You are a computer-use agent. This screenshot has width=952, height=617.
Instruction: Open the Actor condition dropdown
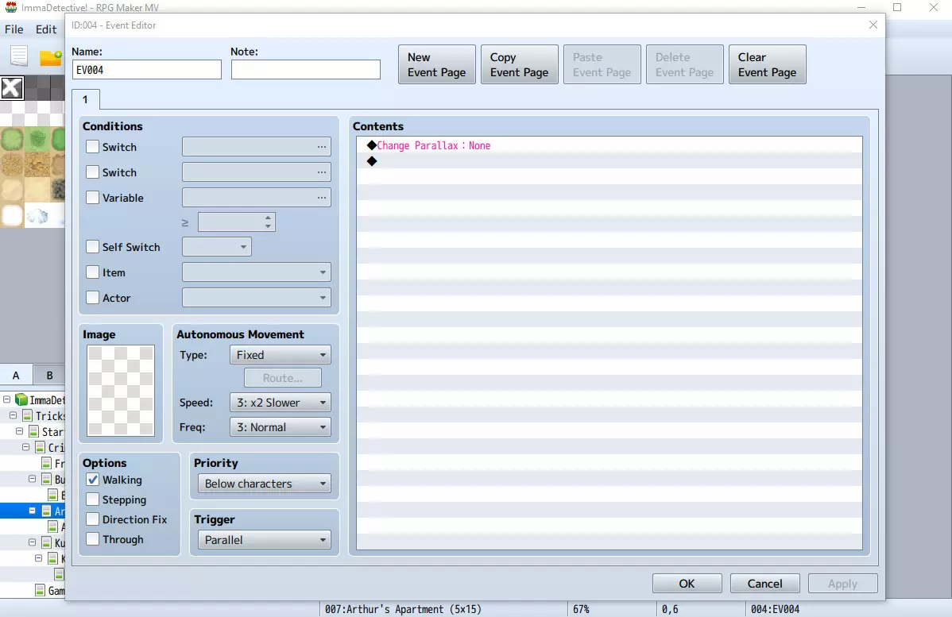[256, 298]
